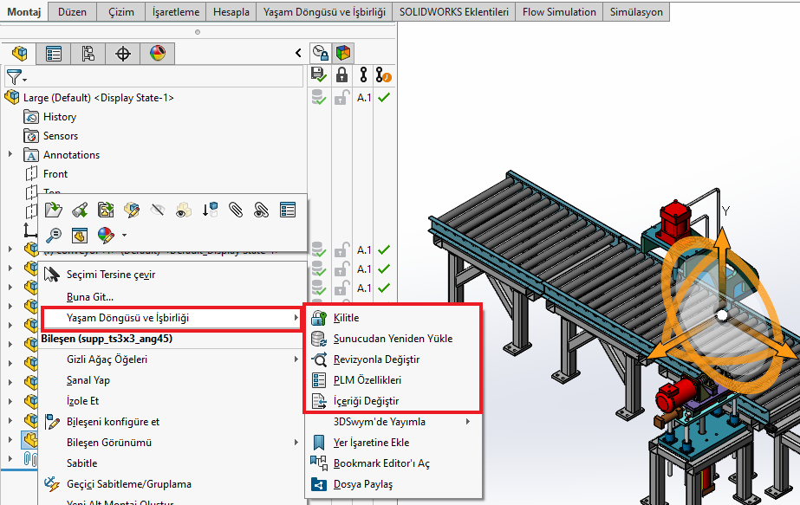Toggle the lock status for Large assembly
The width and height of the screenshot is (800, 505).
[x=342, y=98]
